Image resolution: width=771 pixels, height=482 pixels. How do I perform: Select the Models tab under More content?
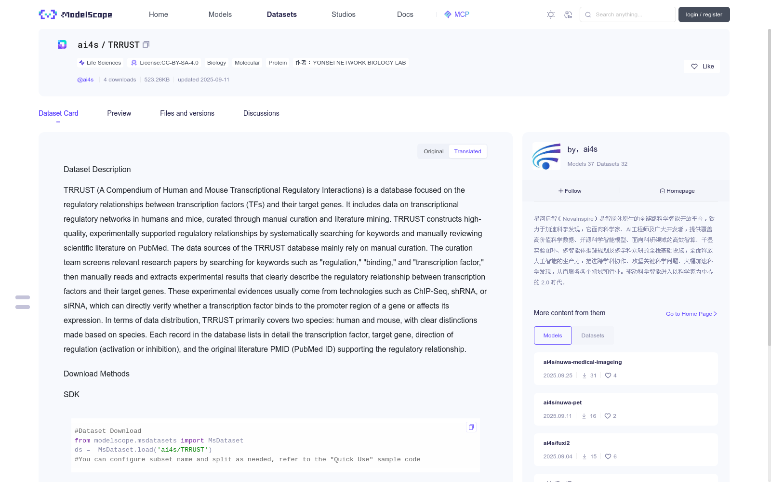[x=553, y=335]
